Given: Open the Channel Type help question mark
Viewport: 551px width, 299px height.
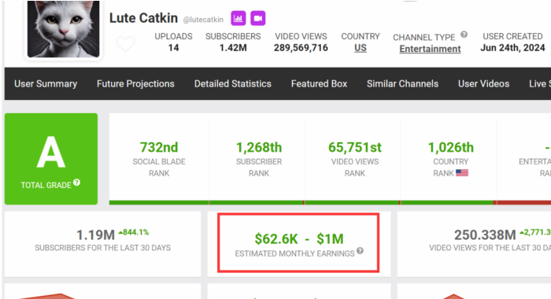Looking at the screenshot, I should 464,35.
